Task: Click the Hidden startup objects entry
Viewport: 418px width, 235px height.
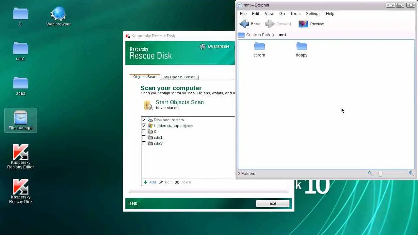Action: click(173, 126)
